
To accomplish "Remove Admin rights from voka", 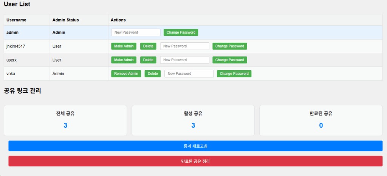I will click(x=126, y=74).
